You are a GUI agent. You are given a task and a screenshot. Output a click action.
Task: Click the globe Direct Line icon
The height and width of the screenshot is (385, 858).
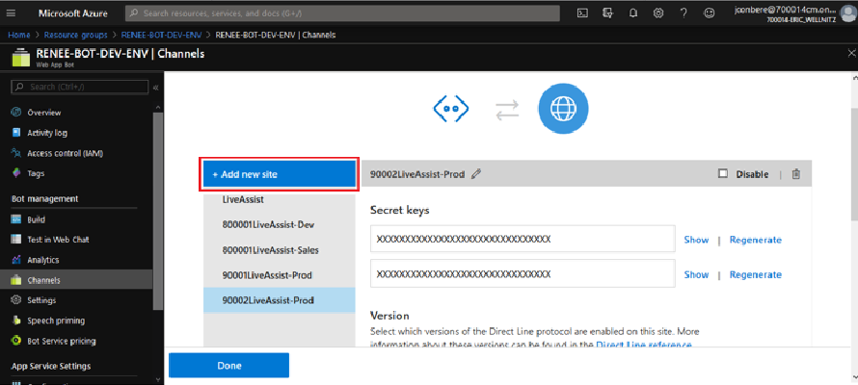tap(563, 109)
